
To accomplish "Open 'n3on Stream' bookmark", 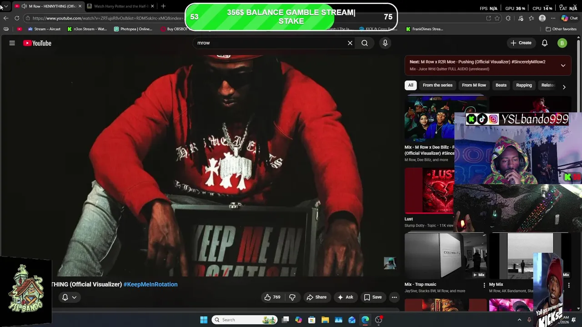I will point(87,29).
